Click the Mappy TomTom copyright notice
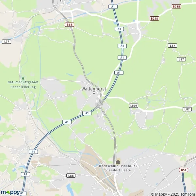The width and height of the screenshot is (196, 196). 173,194
